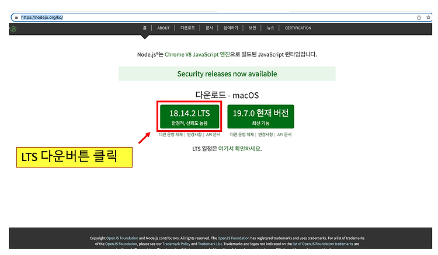Click the share icon in address bar
438x255 pixels.
pos(419,18)
